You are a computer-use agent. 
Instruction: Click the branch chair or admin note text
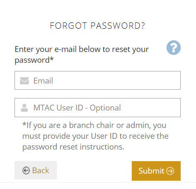[x=95, y=136]
